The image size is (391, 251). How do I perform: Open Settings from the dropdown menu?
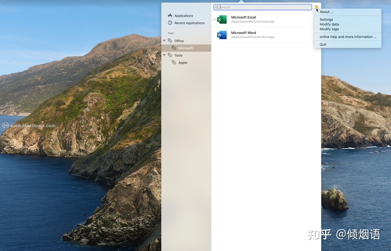tap(326, 19)
